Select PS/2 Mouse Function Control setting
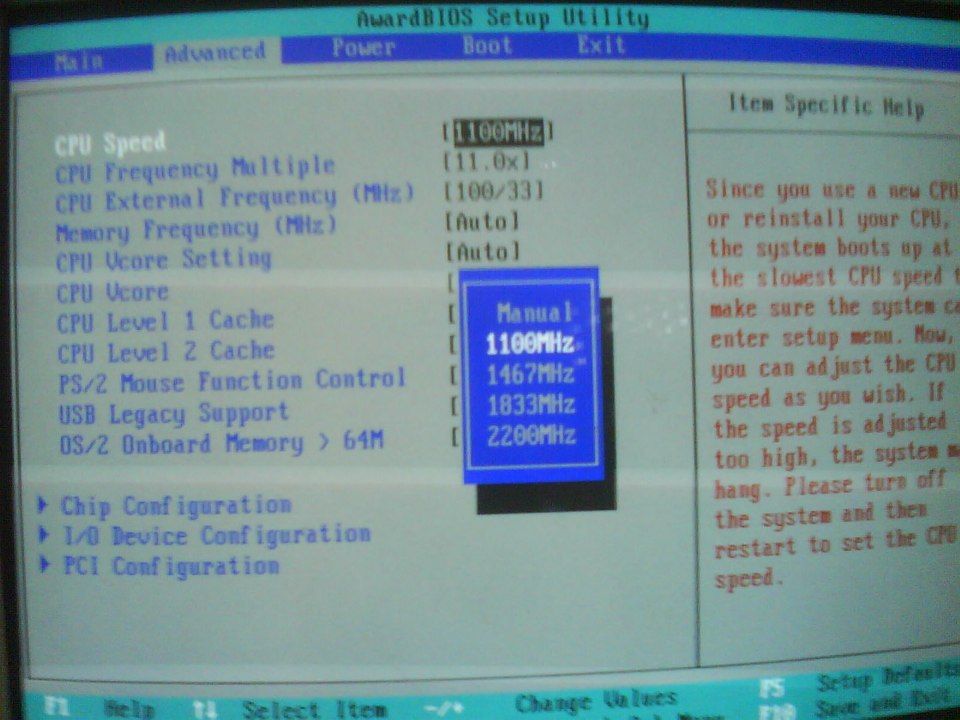Screen dimensions: 960x720 (x=233, y=382)
